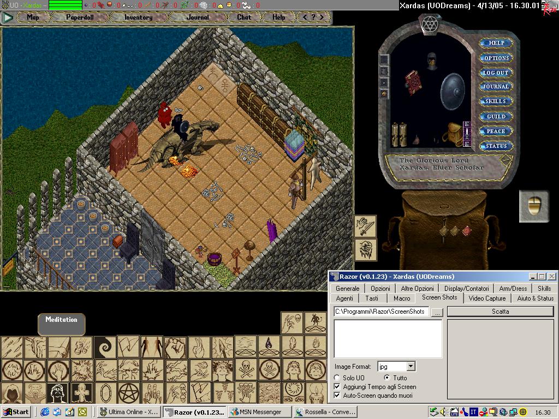This screenshot has height=419, width=559.
Task: Switch to MSN Messenger in taskbar
Action: click(x=259, y=412)
